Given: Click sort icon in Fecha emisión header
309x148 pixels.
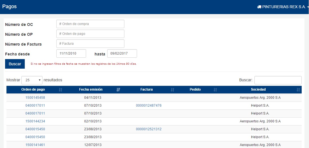Looking at the screenshot, I should click(x=118, y=90).
